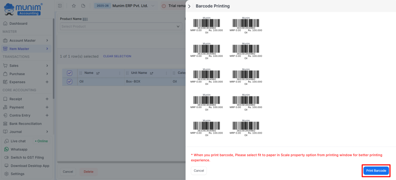Click the Settings gear icon
Image resolution: width=396 pixels, height=180 pixels.
pyautogui.click(x=6, y=174)
